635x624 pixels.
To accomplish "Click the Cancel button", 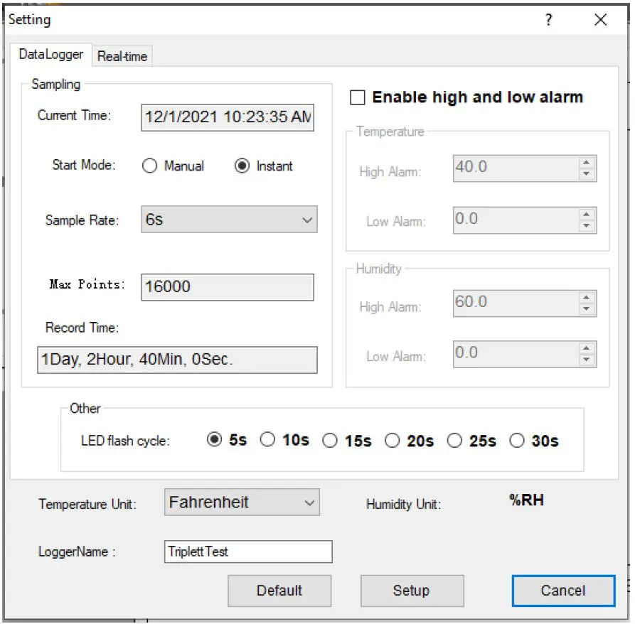I will [563, 591].
